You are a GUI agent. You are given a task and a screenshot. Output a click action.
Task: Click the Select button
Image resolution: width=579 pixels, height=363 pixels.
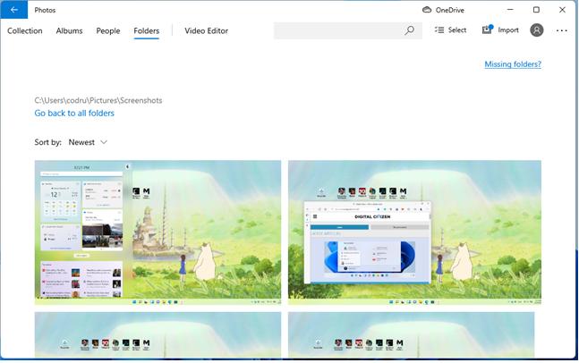pyautogui.click(x=450, y=30)
